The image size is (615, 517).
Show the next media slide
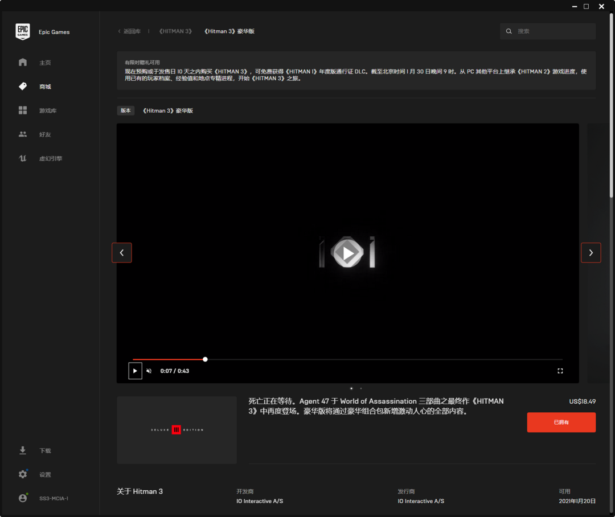tap(591, 253)
